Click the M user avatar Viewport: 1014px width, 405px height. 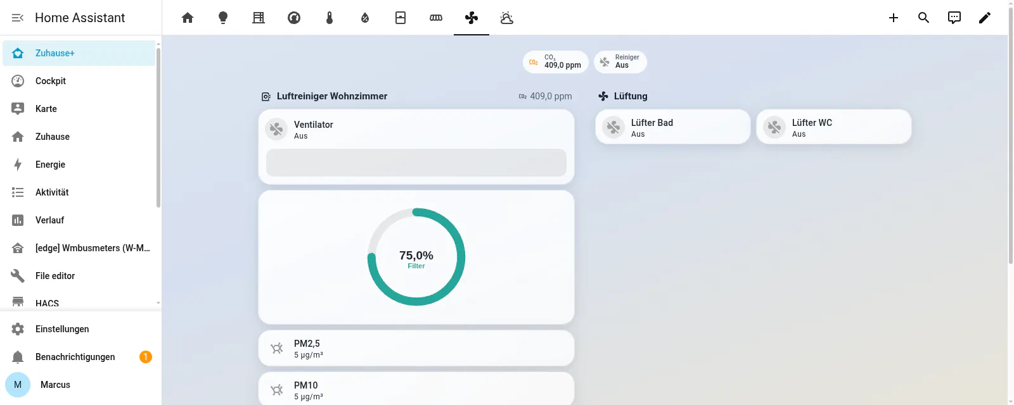pos(18,385)
